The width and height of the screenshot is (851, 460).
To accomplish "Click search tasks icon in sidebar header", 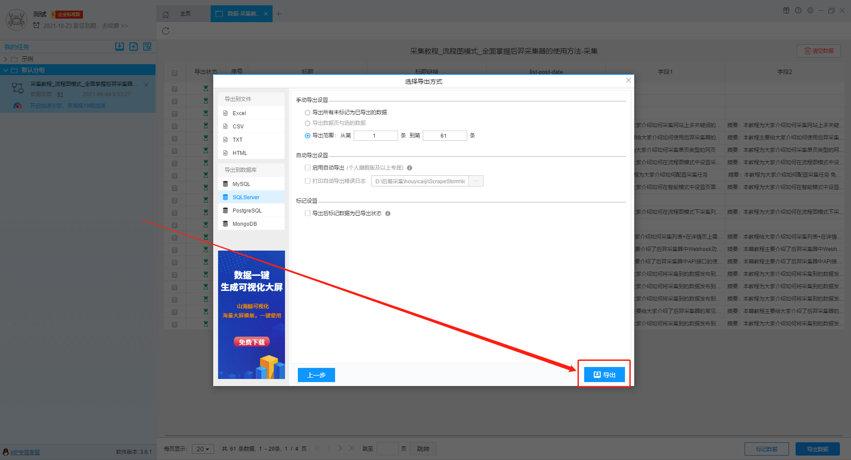I will (x=148, y=46).
